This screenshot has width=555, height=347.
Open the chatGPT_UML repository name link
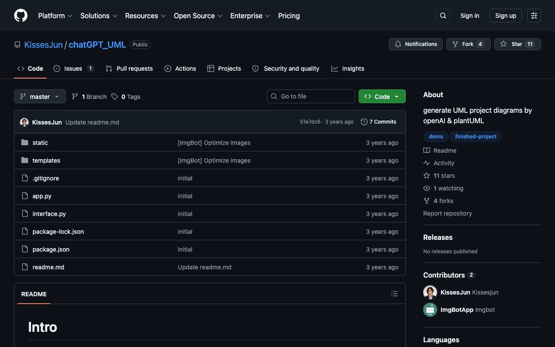click(x=97, y=45)
